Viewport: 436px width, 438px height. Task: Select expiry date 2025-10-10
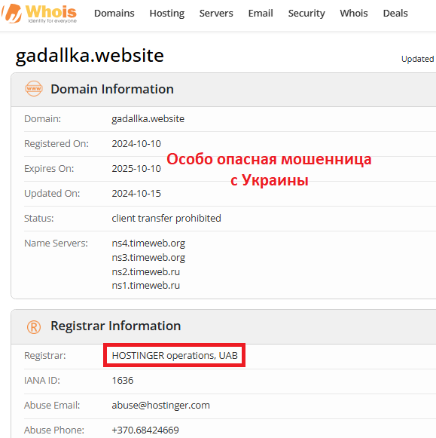click(136, 168)
